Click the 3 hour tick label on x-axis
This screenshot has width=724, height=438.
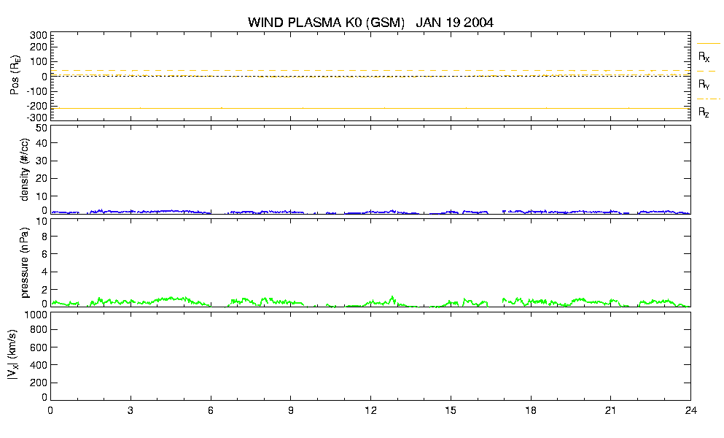tap(131, 410)
